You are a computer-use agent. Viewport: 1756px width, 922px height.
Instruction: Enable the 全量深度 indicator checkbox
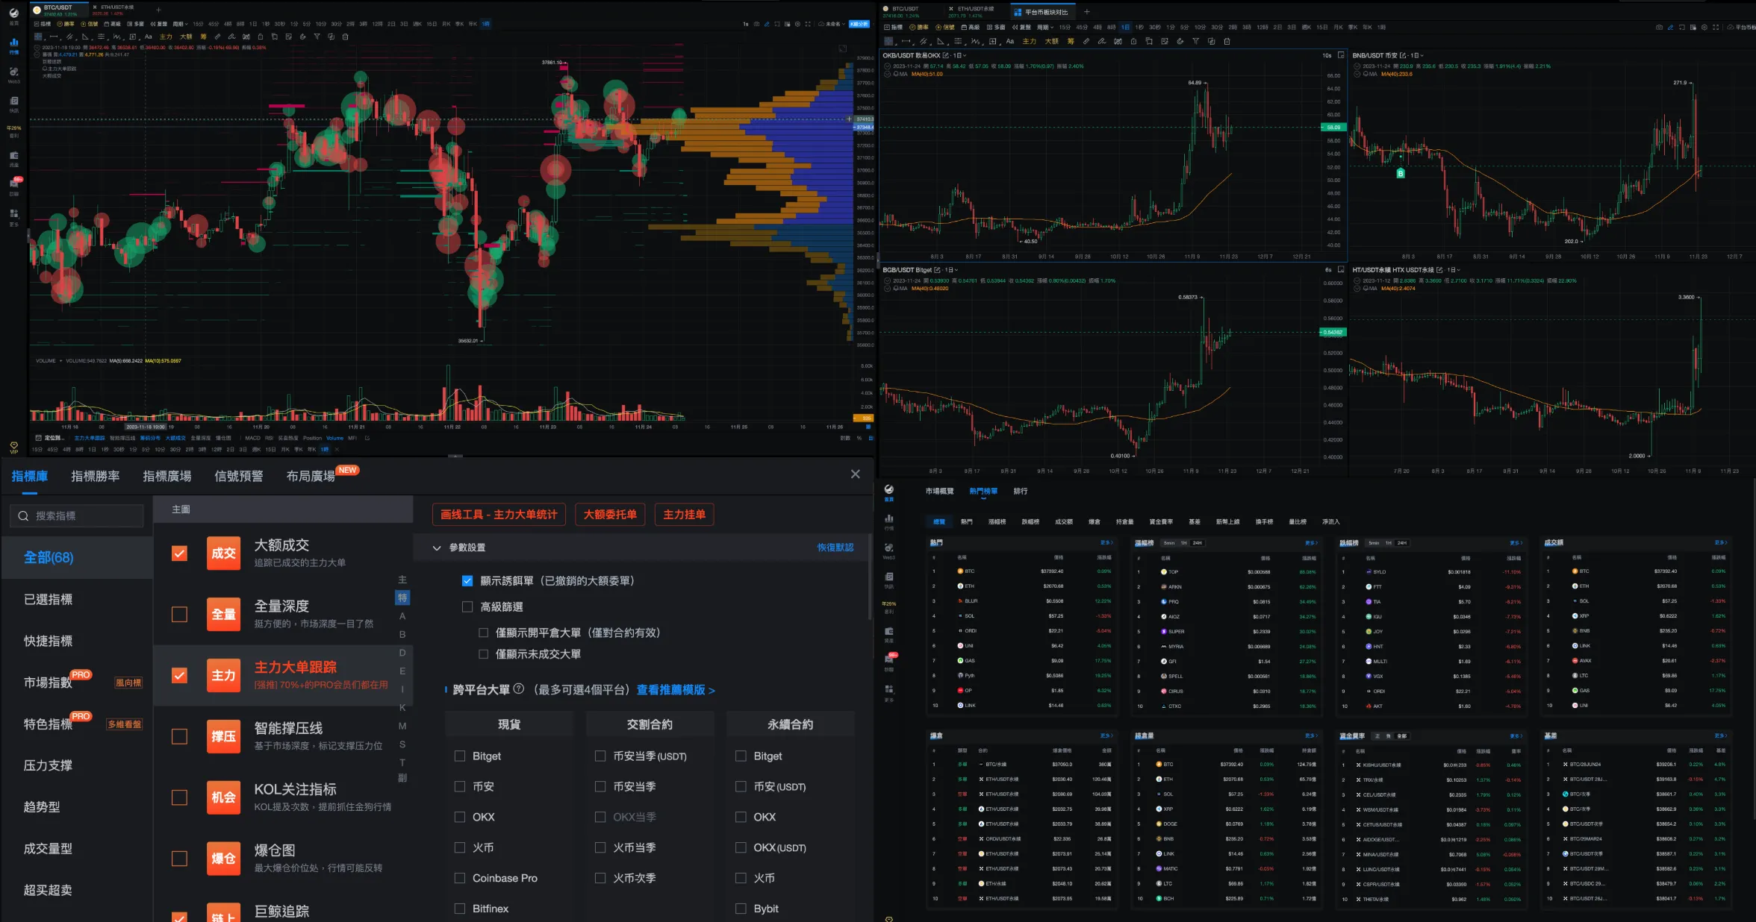179,615
